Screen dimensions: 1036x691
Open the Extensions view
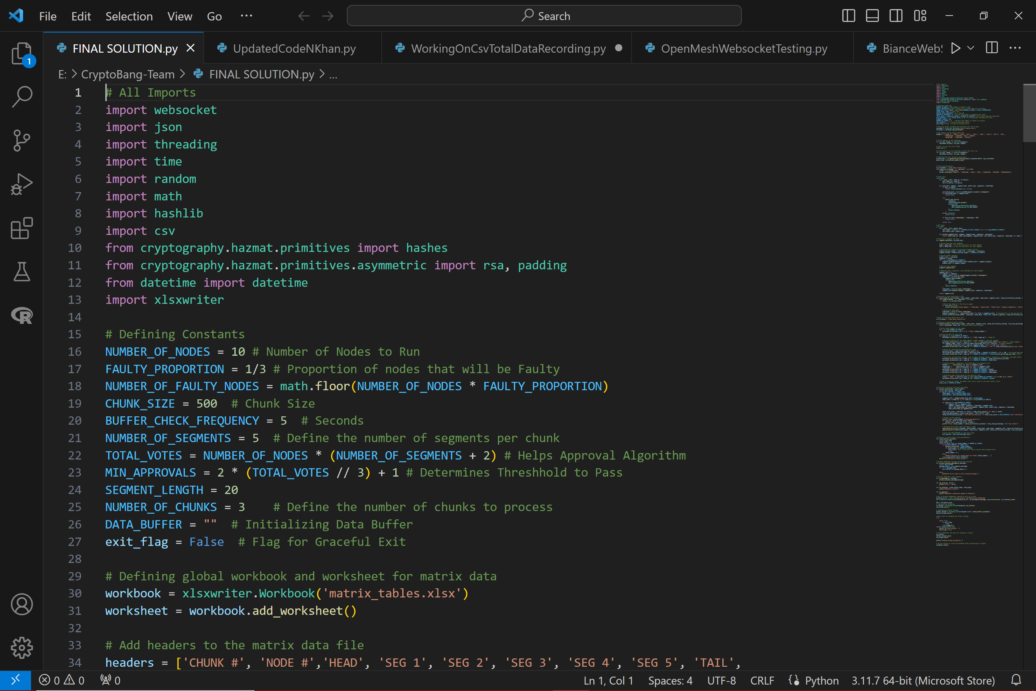[x=21, y=228]
